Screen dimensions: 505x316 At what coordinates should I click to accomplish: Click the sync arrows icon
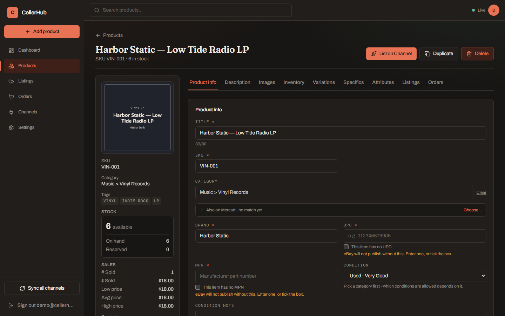pos(22,288)
